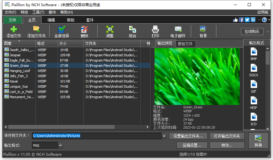Click the Death_Valley file's image icon
This screenshot has width=273, height=160.
[x=6, y=50]
